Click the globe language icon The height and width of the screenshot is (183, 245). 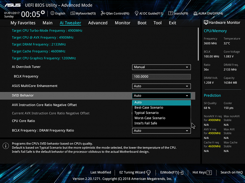click(52, 13)
